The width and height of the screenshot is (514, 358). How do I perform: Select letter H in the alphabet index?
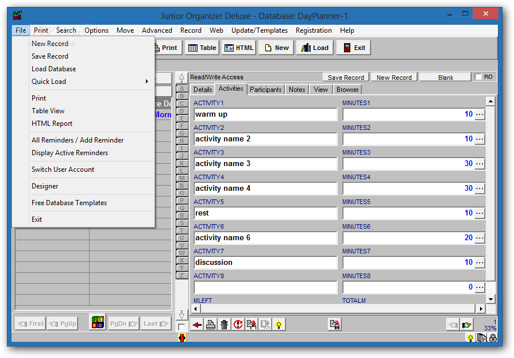(182, 141)
